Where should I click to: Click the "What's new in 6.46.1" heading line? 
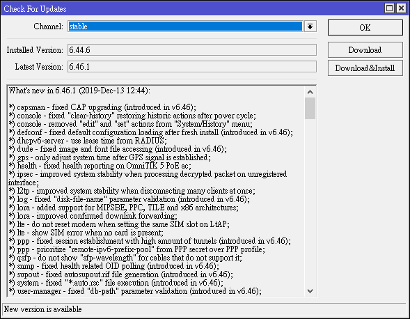click(79, 91)
